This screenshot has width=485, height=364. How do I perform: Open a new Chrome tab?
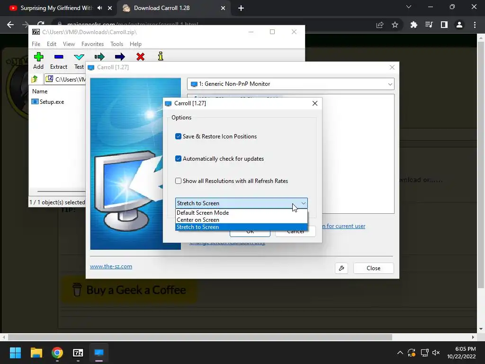pos(241,9)
